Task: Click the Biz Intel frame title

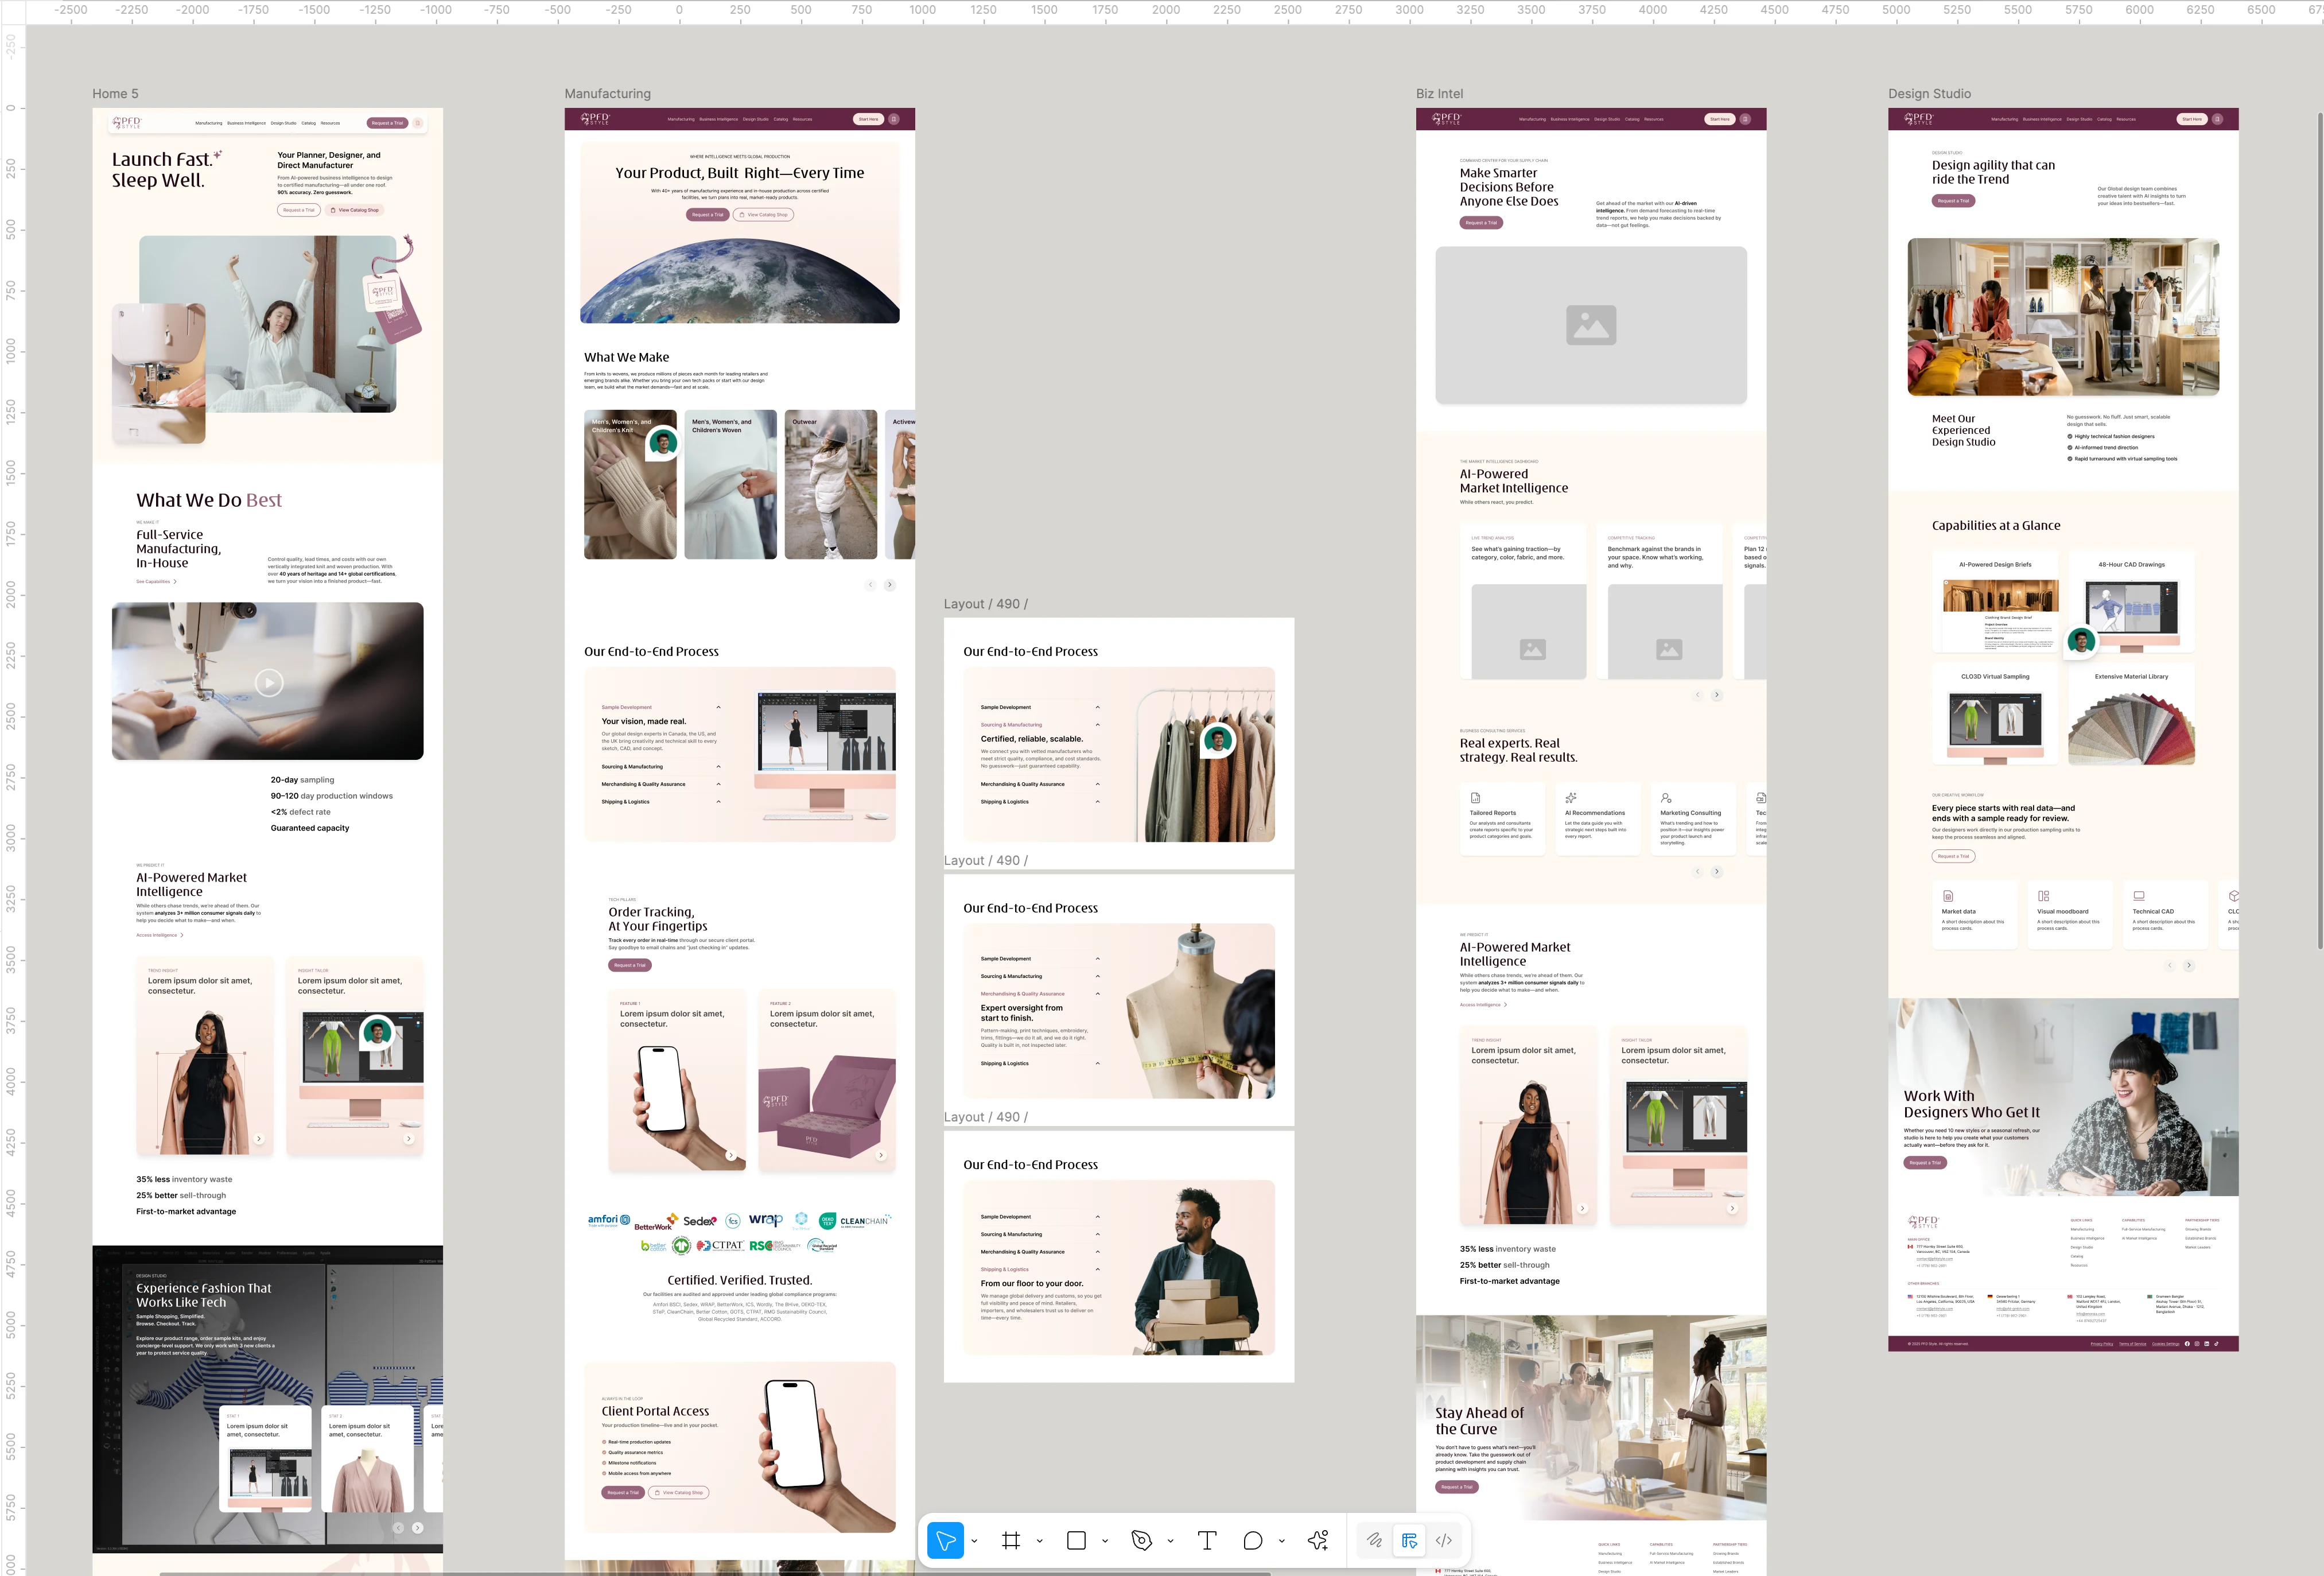Action: 1439,94
